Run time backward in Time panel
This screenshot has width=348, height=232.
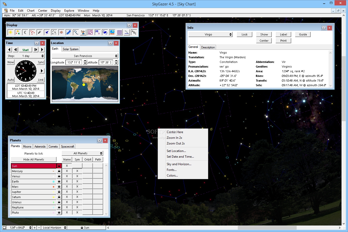pyautogui.click(x=9, y=50)
